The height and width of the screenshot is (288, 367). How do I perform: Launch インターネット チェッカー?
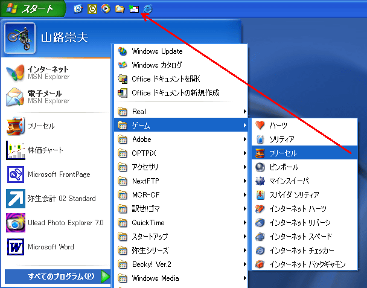[304, 251]
